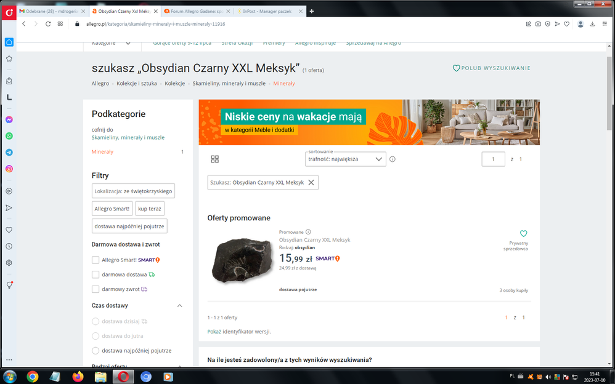Open Messenger in Opera sidebar
Viewport: 615px width, 384px height.
click(9, 119)
